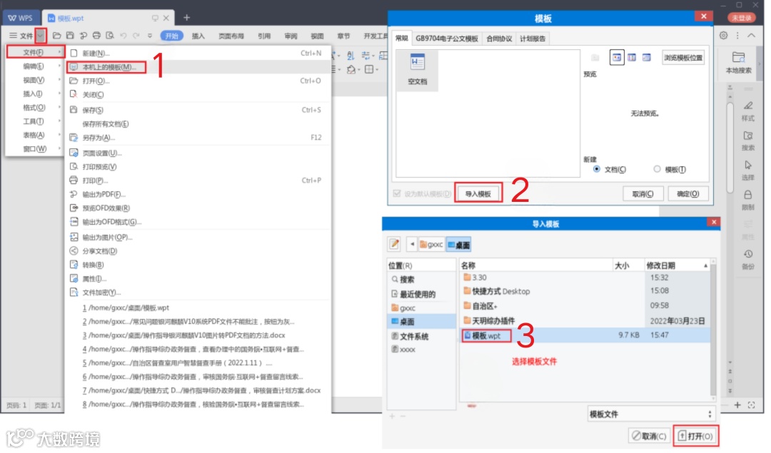The width and height of the screenshot is (771, 453).
Task: Open the 备份 backup sidebar tool
Action: [748, 260]
